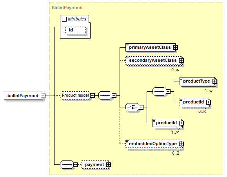Expand the payment element
227x177 pixels.
coord(108,165)
